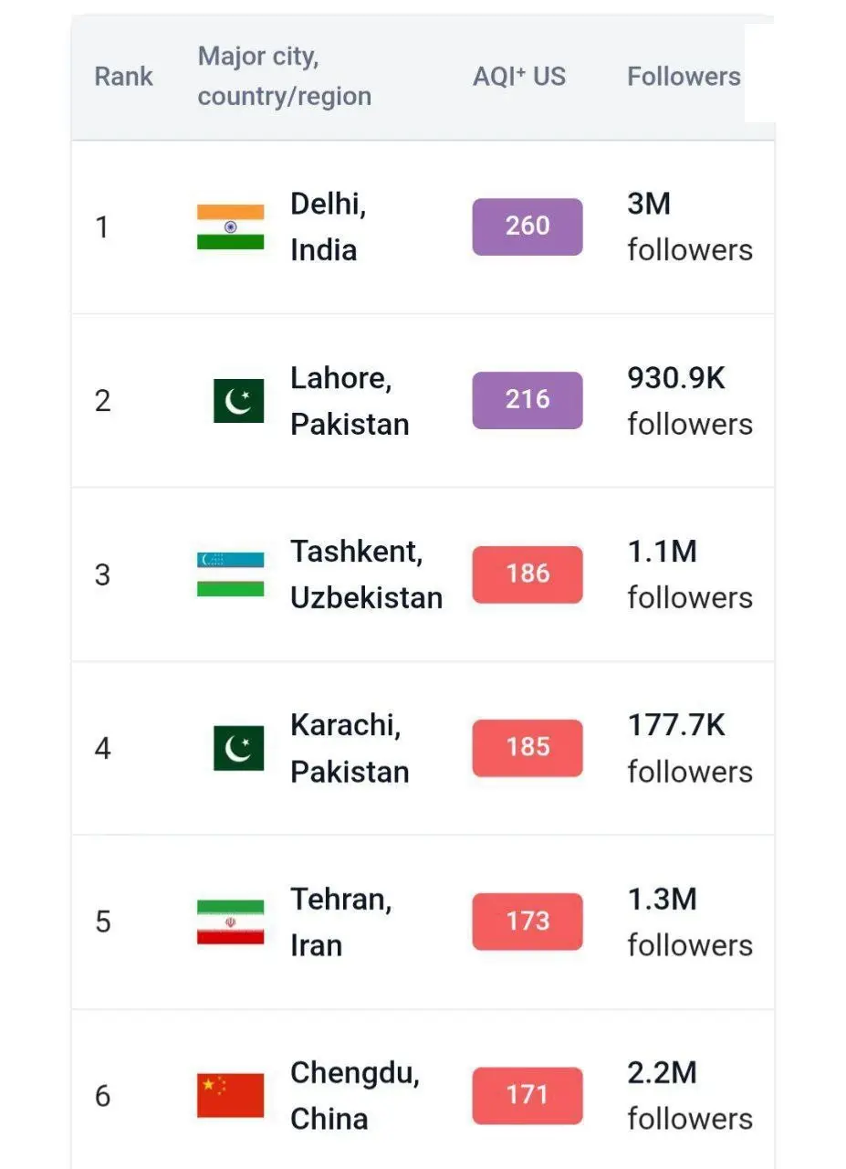Click rank number 4 in the table
This screenshot has width=846, height=1169.
102,747
